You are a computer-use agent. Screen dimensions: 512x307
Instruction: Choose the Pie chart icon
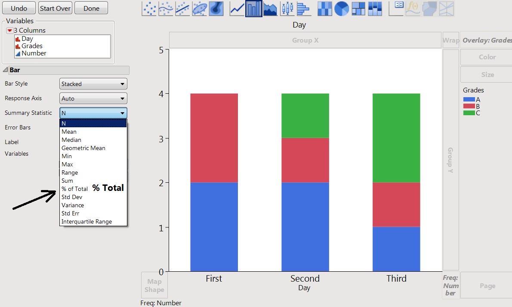[x=341, y=9]
